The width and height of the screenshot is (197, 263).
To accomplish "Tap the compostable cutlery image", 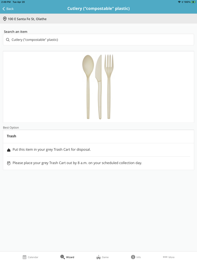I will [x=98, y=87].
